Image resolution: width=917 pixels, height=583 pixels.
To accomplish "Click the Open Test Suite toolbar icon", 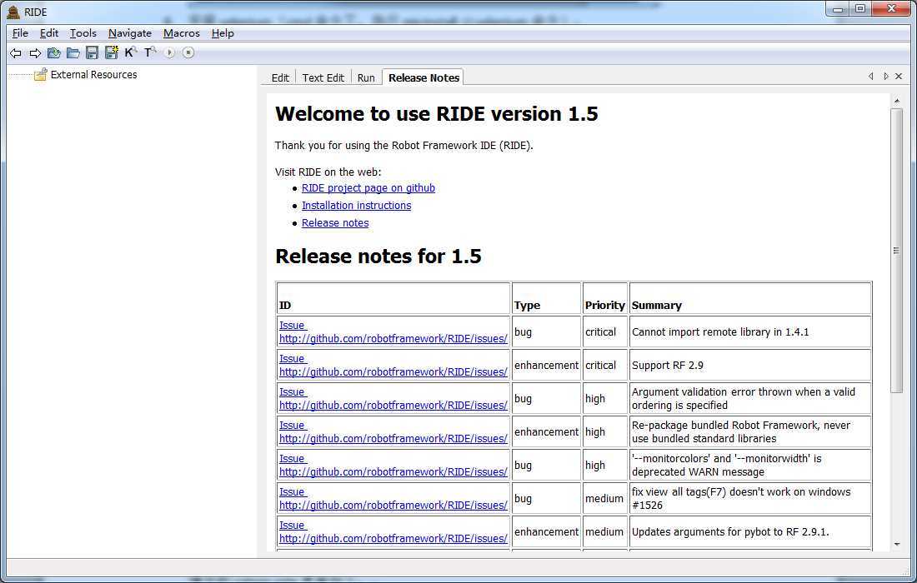I will point(54,53).
